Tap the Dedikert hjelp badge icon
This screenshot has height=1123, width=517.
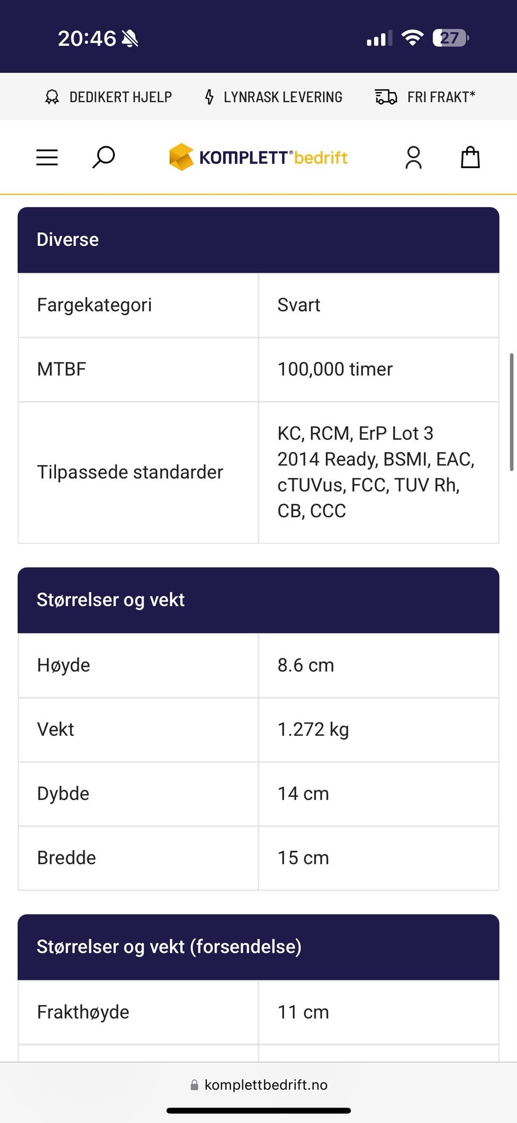[x=52, y=97]
